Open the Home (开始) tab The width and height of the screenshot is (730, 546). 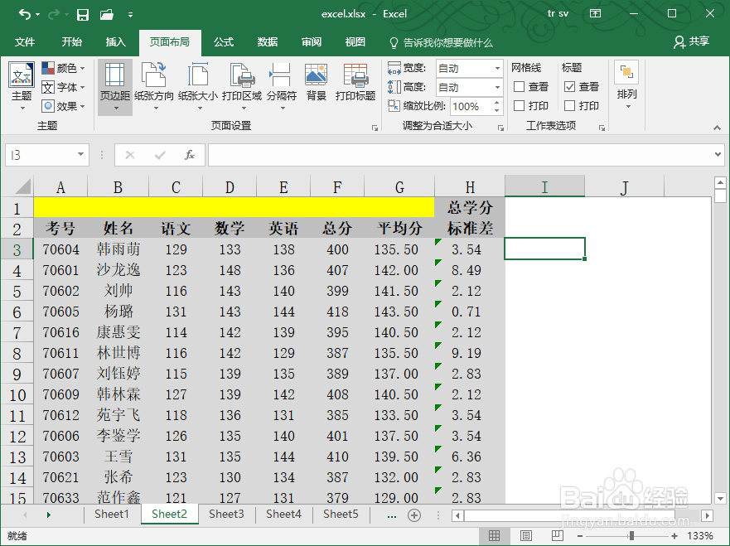click(x=72, y=42)
